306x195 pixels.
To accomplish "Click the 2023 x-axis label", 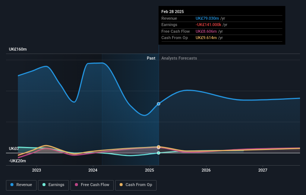I will tap(37, 170).
